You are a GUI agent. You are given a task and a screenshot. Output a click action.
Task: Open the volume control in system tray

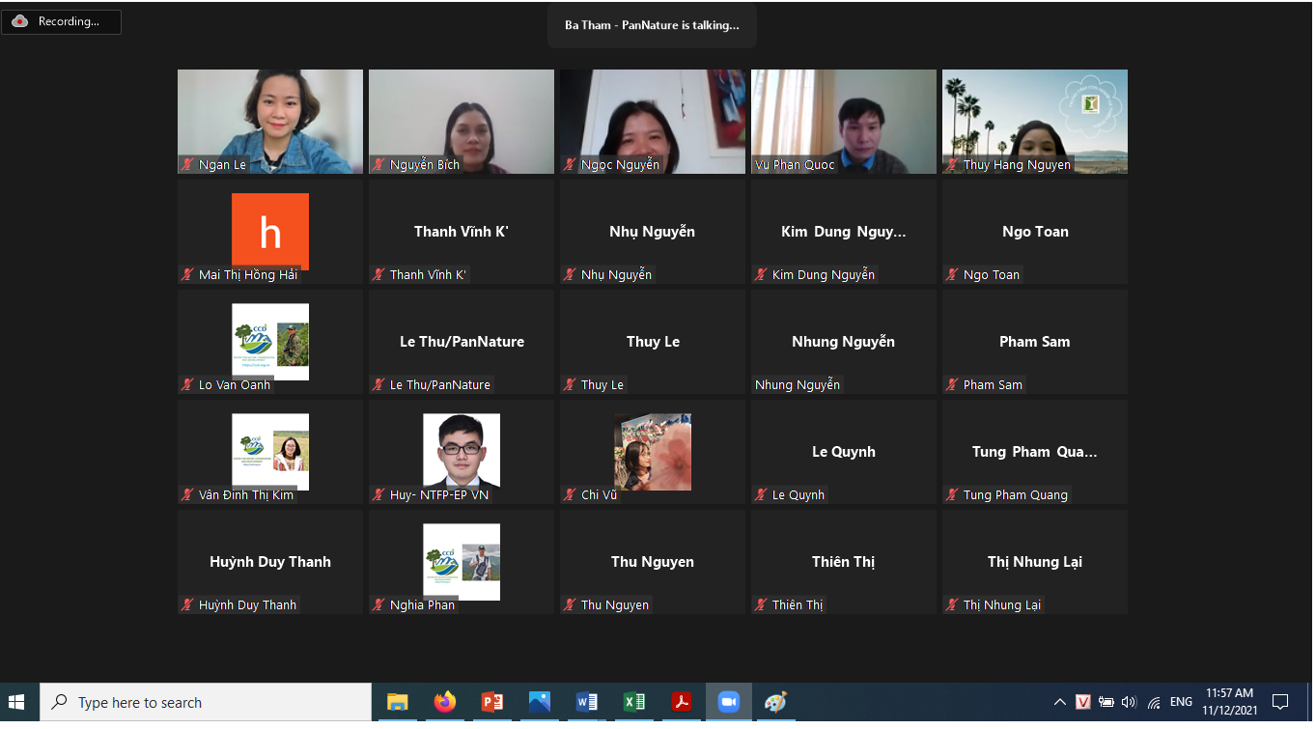[1129, 702]
